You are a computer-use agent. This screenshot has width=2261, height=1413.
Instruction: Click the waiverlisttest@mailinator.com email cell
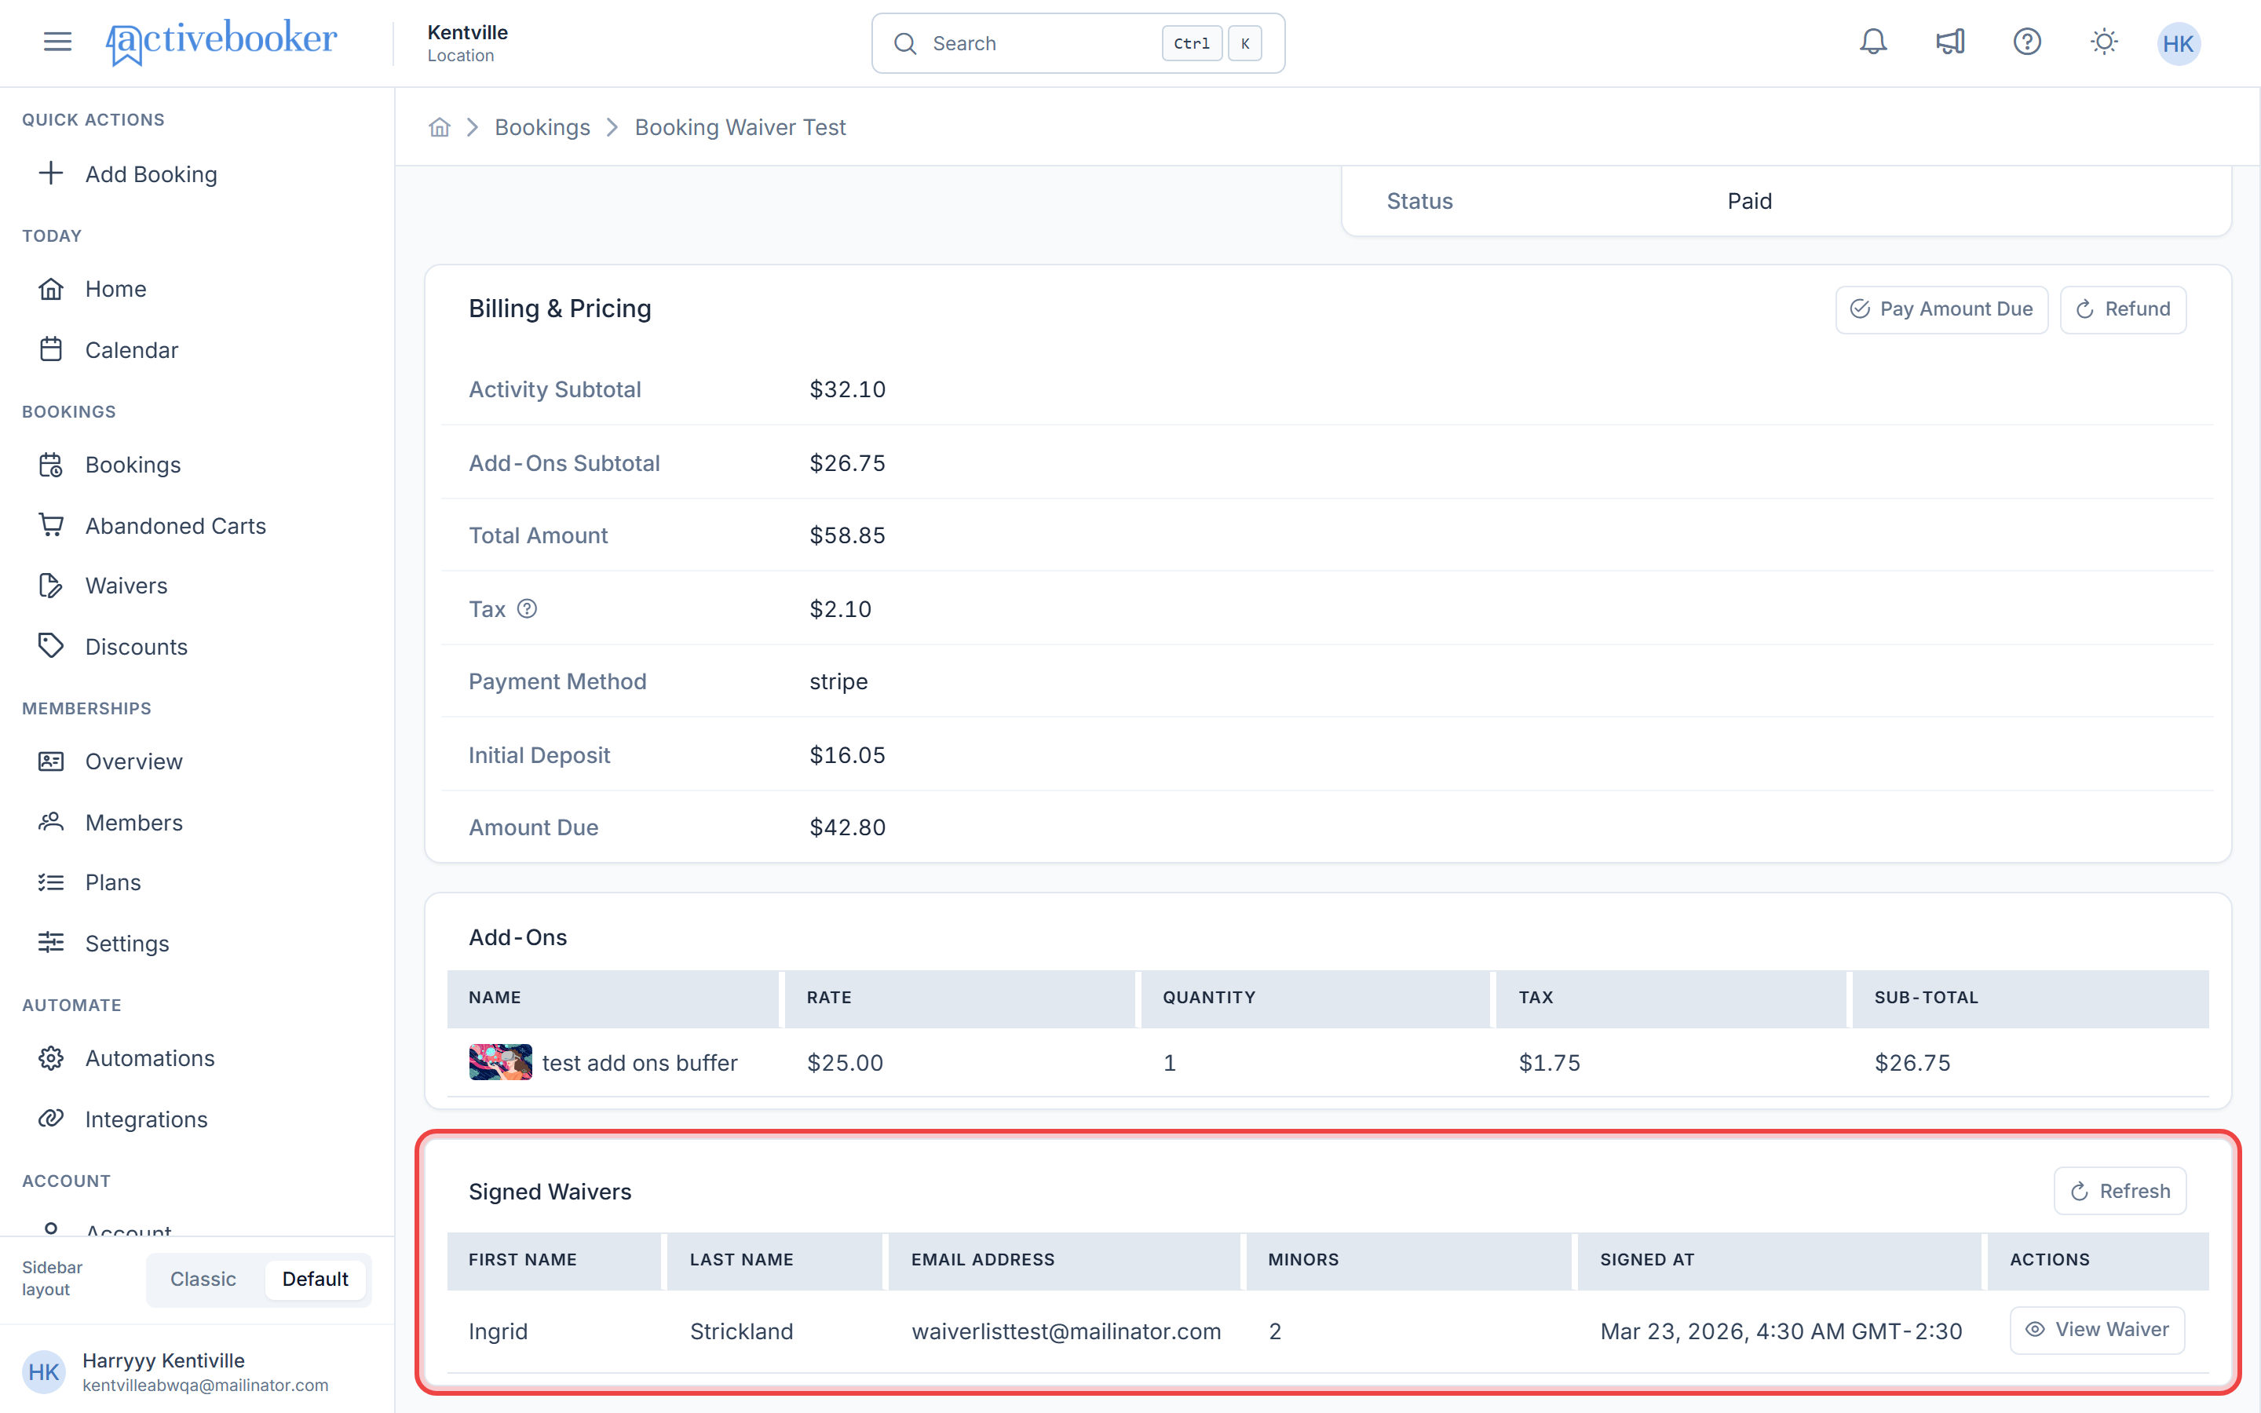(x=1066, y=1331)
